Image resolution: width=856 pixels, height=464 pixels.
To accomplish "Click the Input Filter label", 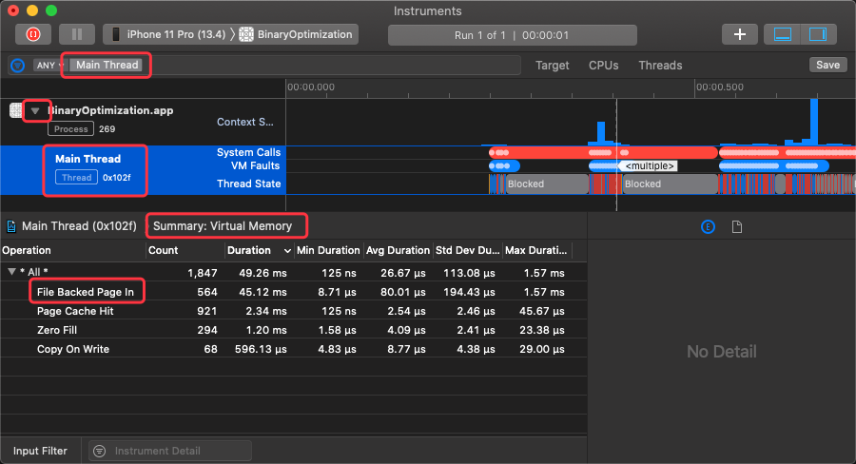I will point(40,451).
